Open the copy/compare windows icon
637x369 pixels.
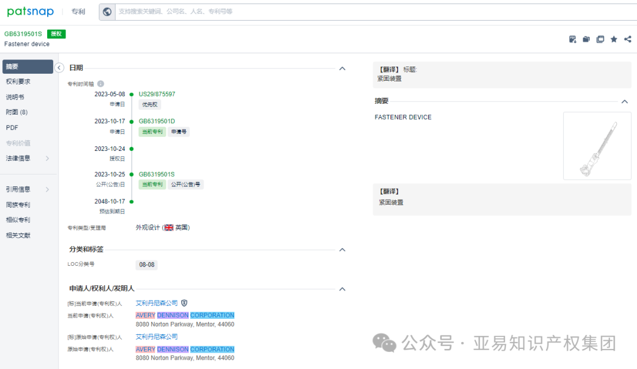(600, 39)
